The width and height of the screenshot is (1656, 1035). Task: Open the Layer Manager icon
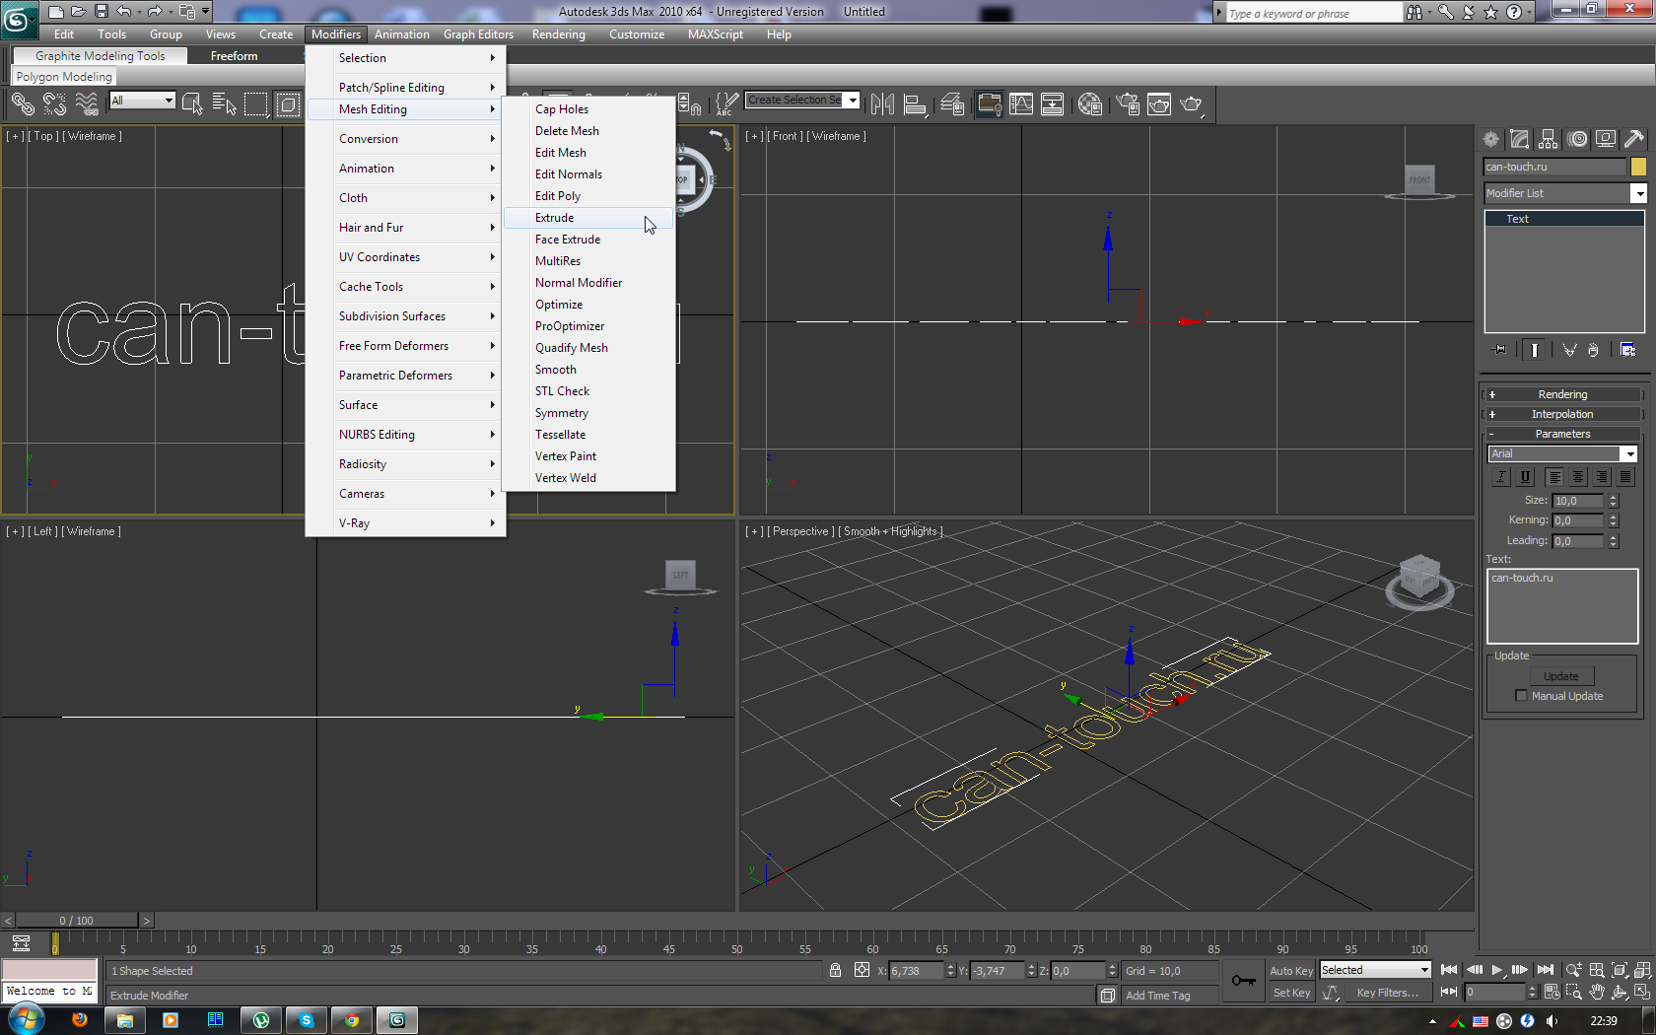952,103
